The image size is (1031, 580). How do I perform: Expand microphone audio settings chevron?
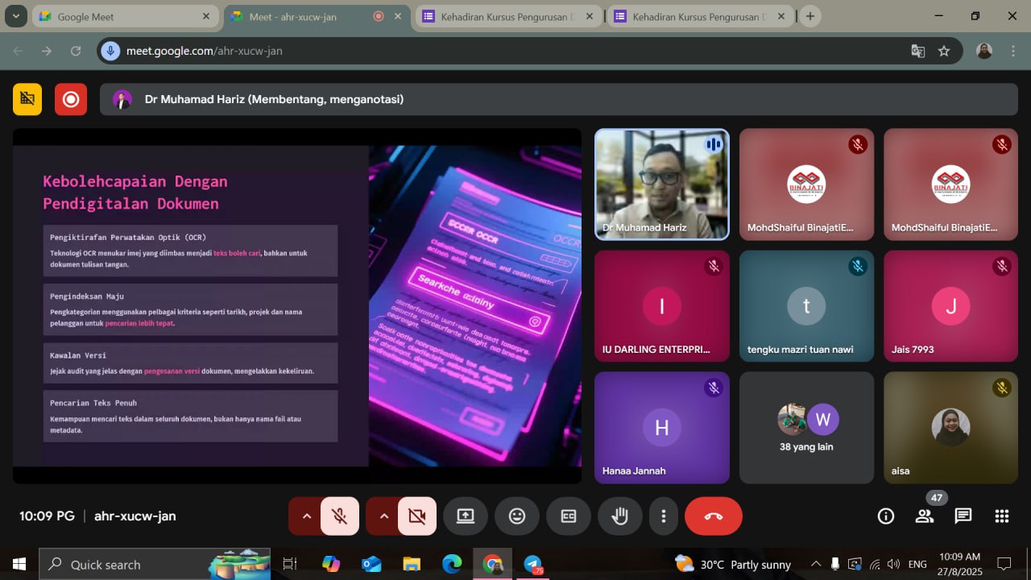[306, 516]
